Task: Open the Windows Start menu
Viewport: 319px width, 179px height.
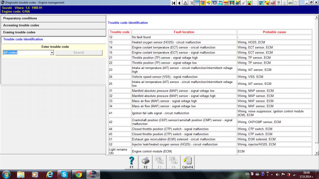Action: [6, 174]
